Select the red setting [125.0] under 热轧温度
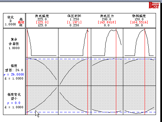Image resolution: width=162 pixels, height=122 pixels. click(42, 22)
